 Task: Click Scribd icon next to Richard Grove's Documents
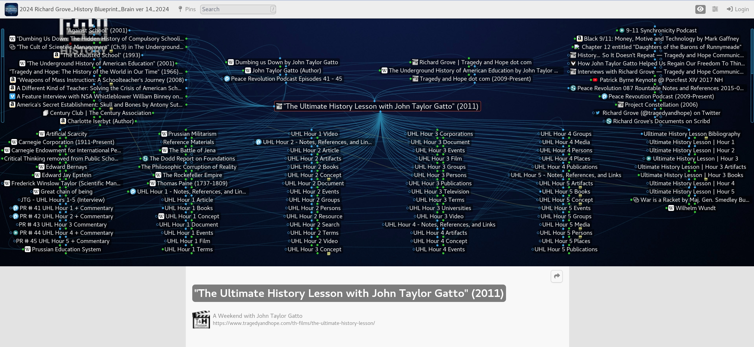click(x=609, y=121)
